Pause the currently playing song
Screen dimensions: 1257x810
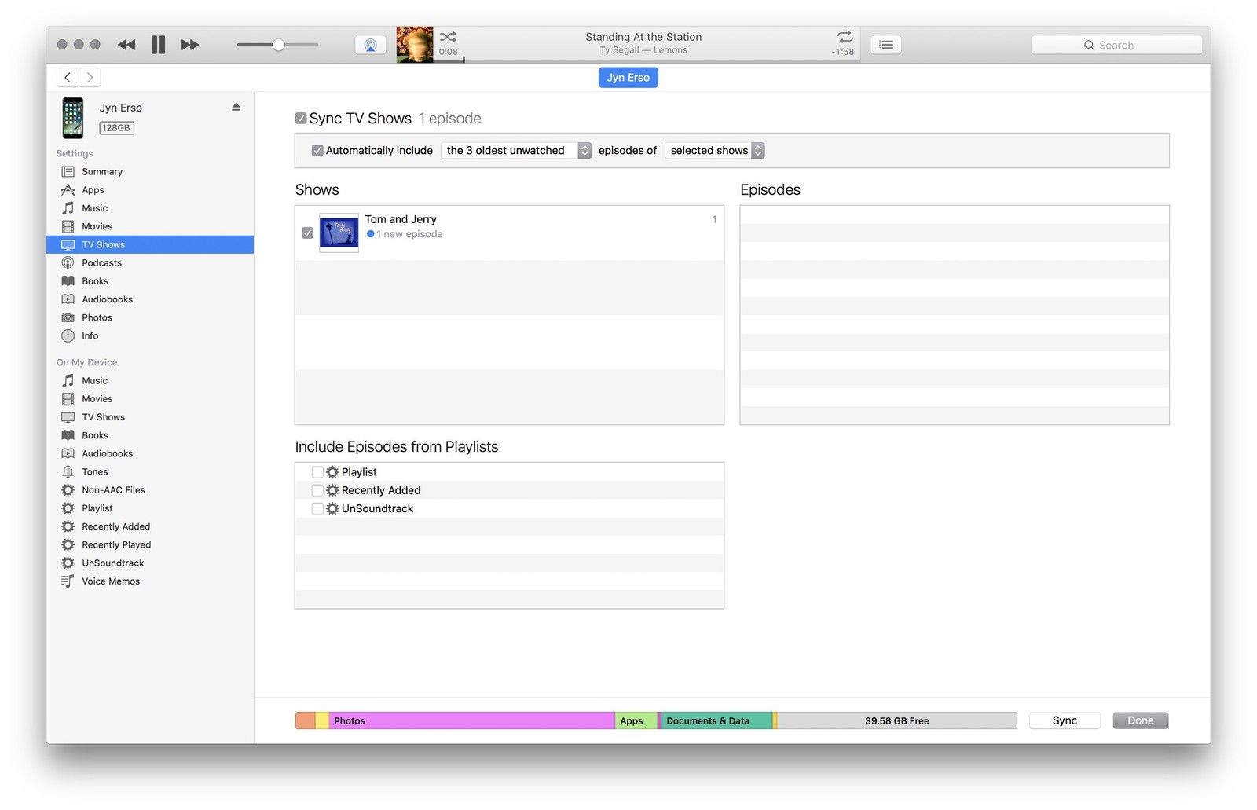pos(158,45)
